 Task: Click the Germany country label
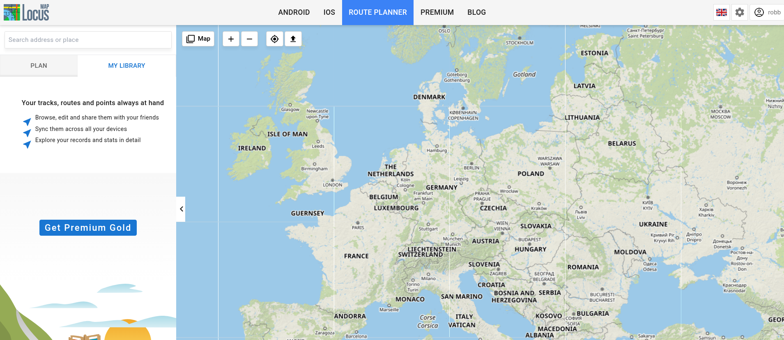coord(441,187)
